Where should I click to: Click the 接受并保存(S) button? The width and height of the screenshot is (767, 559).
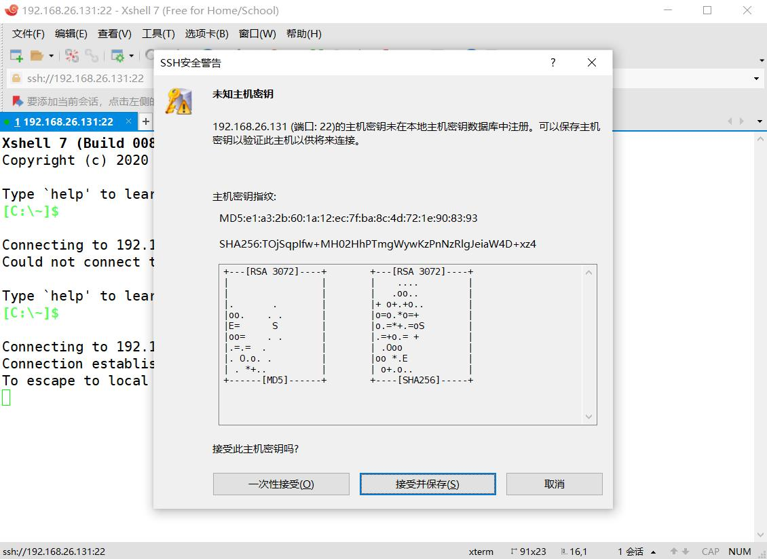click(x=428, y=484)
